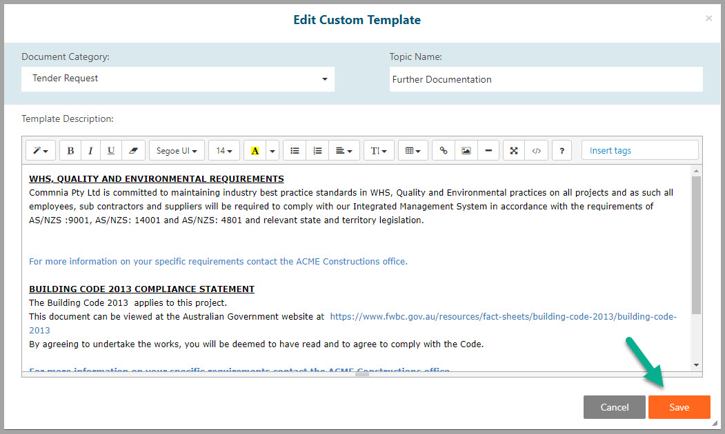This screenshot has height=434, width=725.
Task: Open the table insertion dropdown
Action: coord(413,150)
